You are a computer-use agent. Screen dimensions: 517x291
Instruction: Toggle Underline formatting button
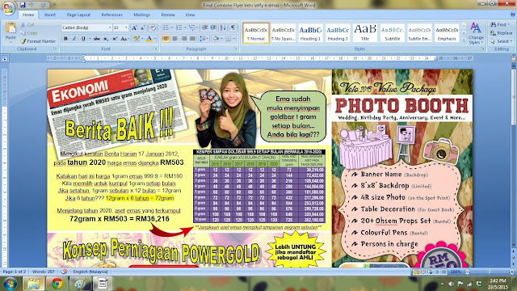pyautogui.click(x=83, y=39)
